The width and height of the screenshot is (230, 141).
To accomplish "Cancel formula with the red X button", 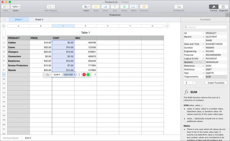I will click(x=84, y=75).
